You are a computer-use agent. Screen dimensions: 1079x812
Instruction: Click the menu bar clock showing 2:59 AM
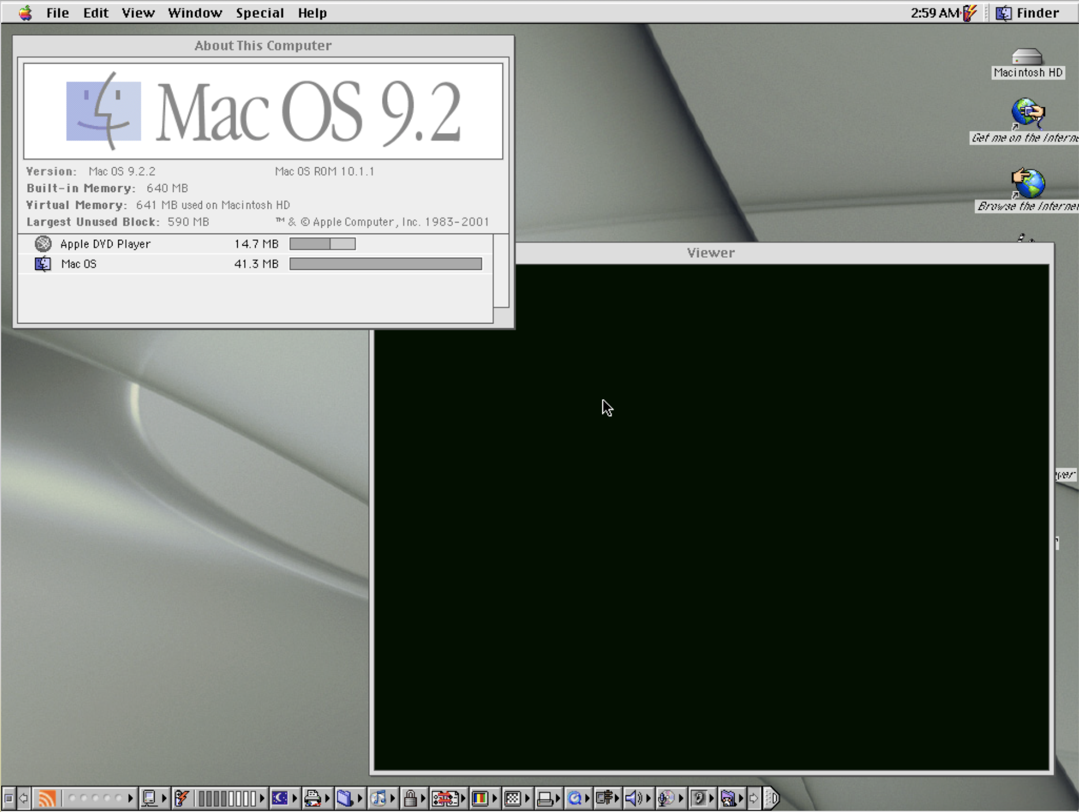point(935,13)
